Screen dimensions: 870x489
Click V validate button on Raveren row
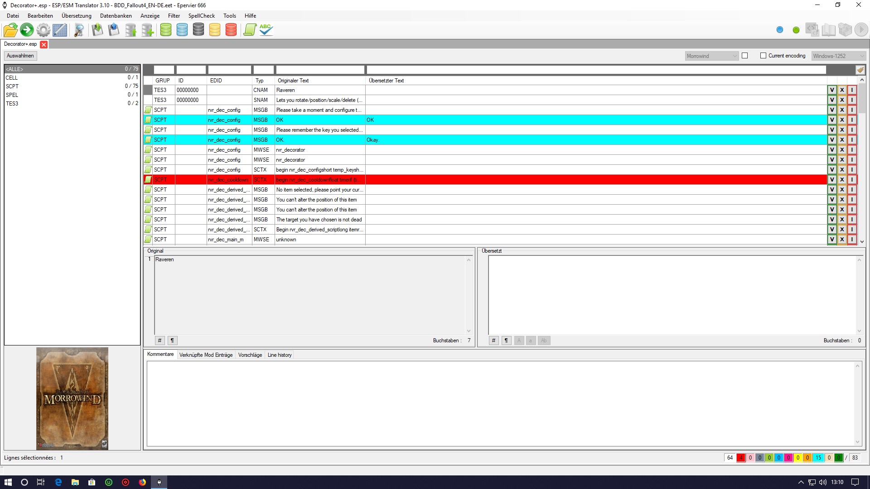832,90
